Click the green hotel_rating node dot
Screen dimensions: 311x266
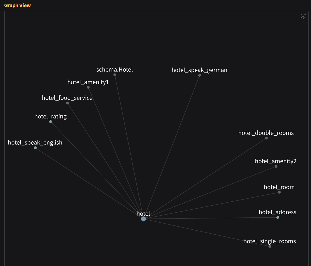pyautogui.click(x=50, y=122)
